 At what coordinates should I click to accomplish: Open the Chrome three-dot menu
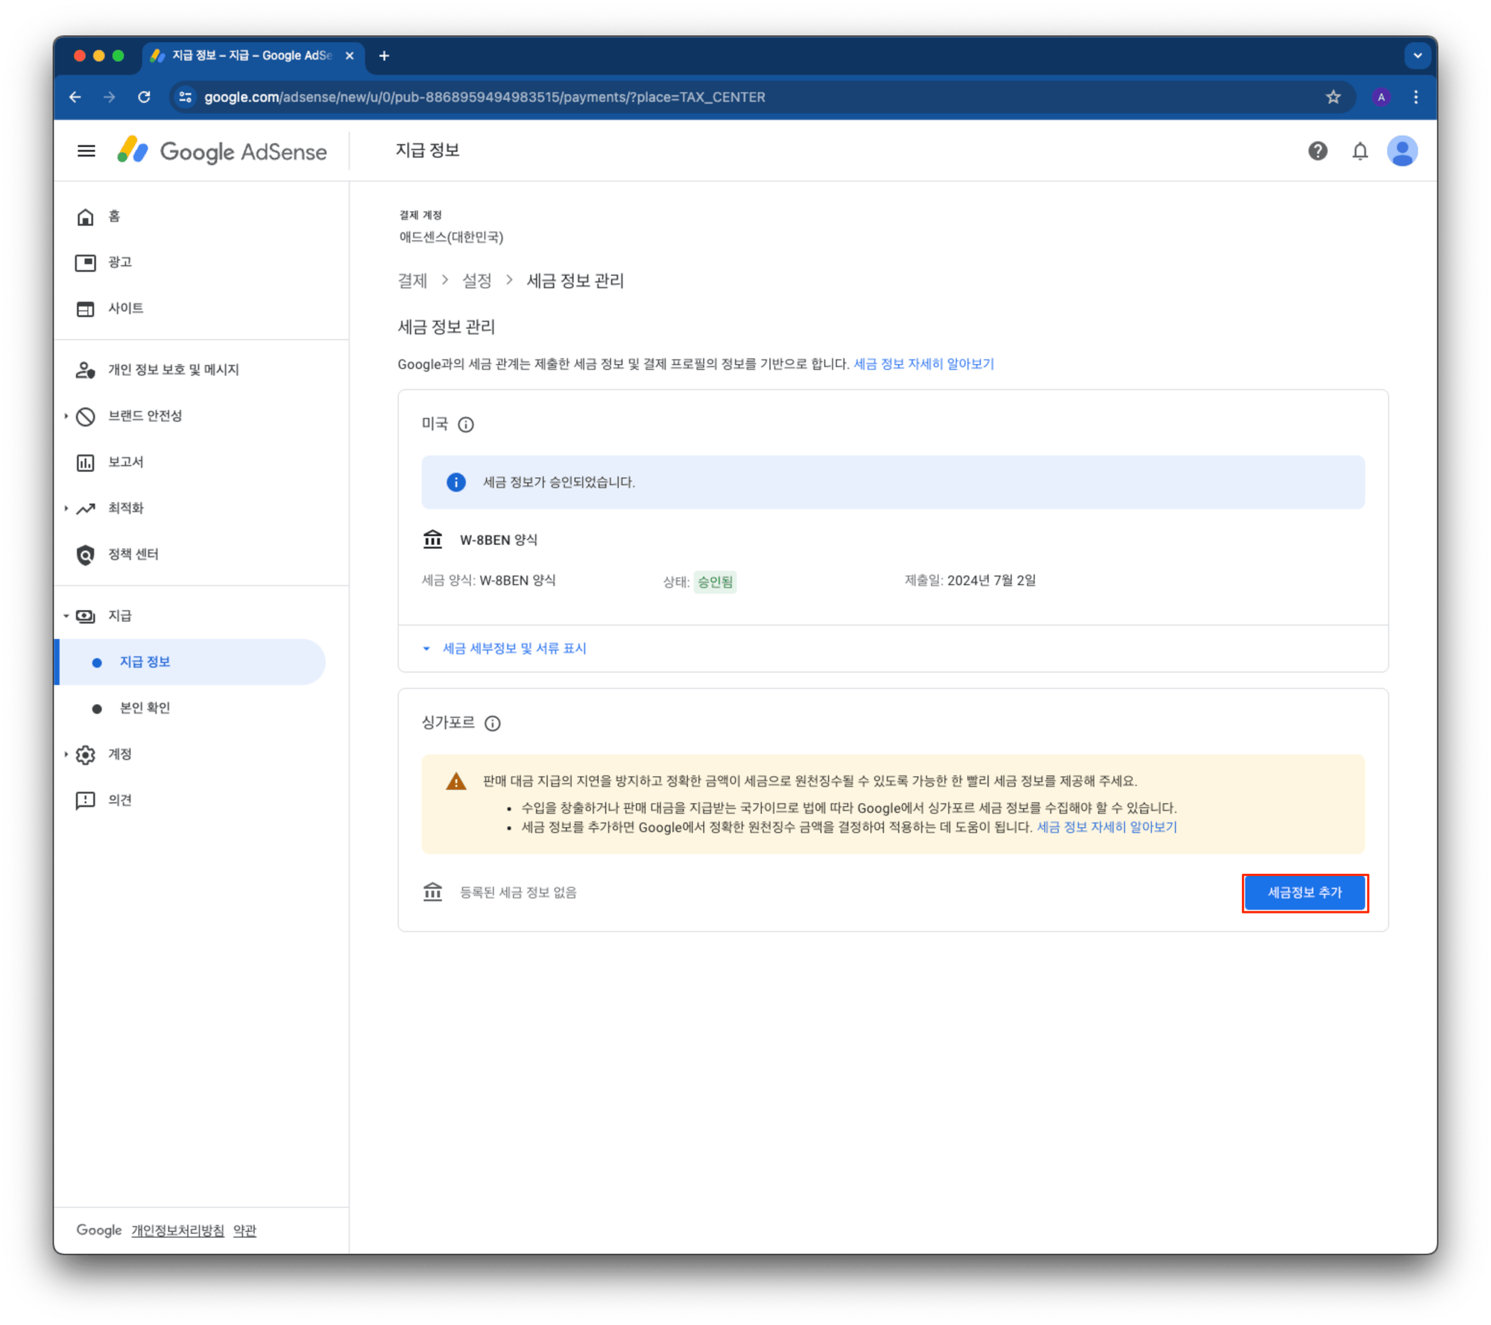[x=1416, y=97]
